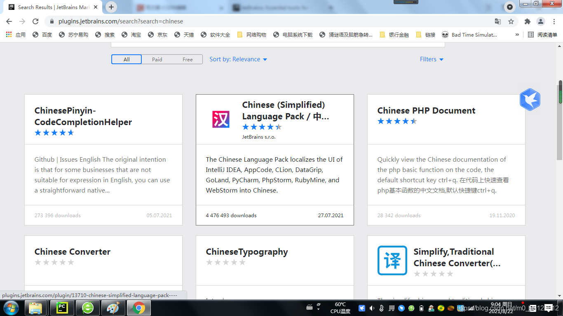The image size is (563, 316).
Task: Click the 译 icon of Simplify,Traditional Converter
Action: 392,260
